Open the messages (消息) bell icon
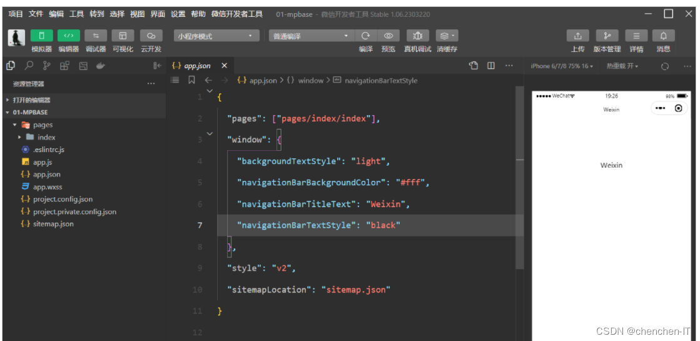The image size is (700, 341). coord(663,36)
